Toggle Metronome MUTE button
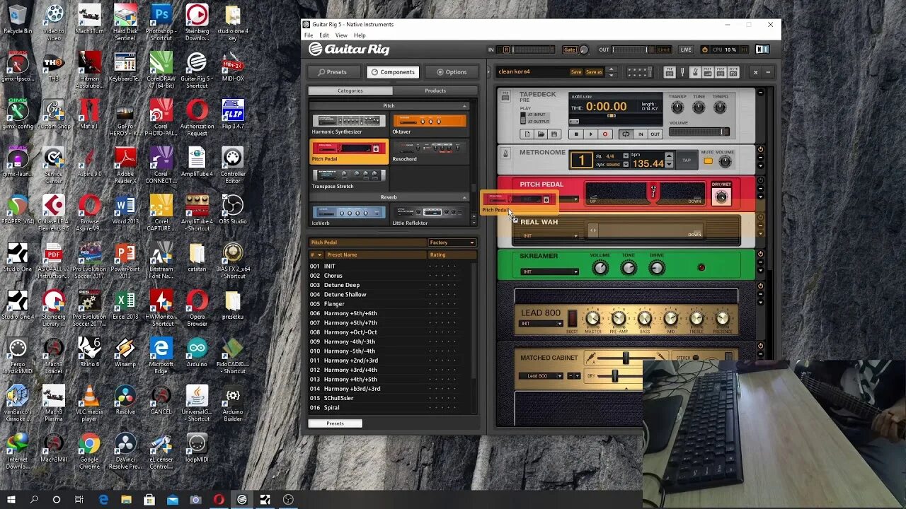The height and width of the screenshot is (509, 906). [708, 161]
